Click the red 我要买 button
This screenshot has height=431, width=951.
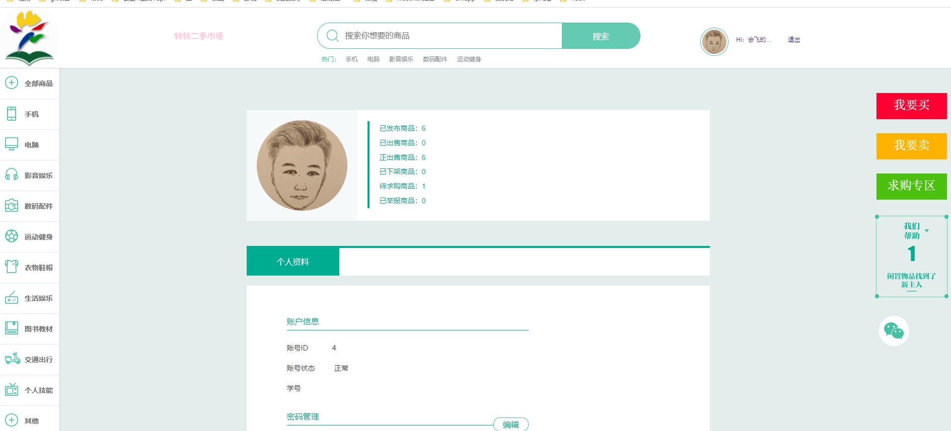coord(911,106)
